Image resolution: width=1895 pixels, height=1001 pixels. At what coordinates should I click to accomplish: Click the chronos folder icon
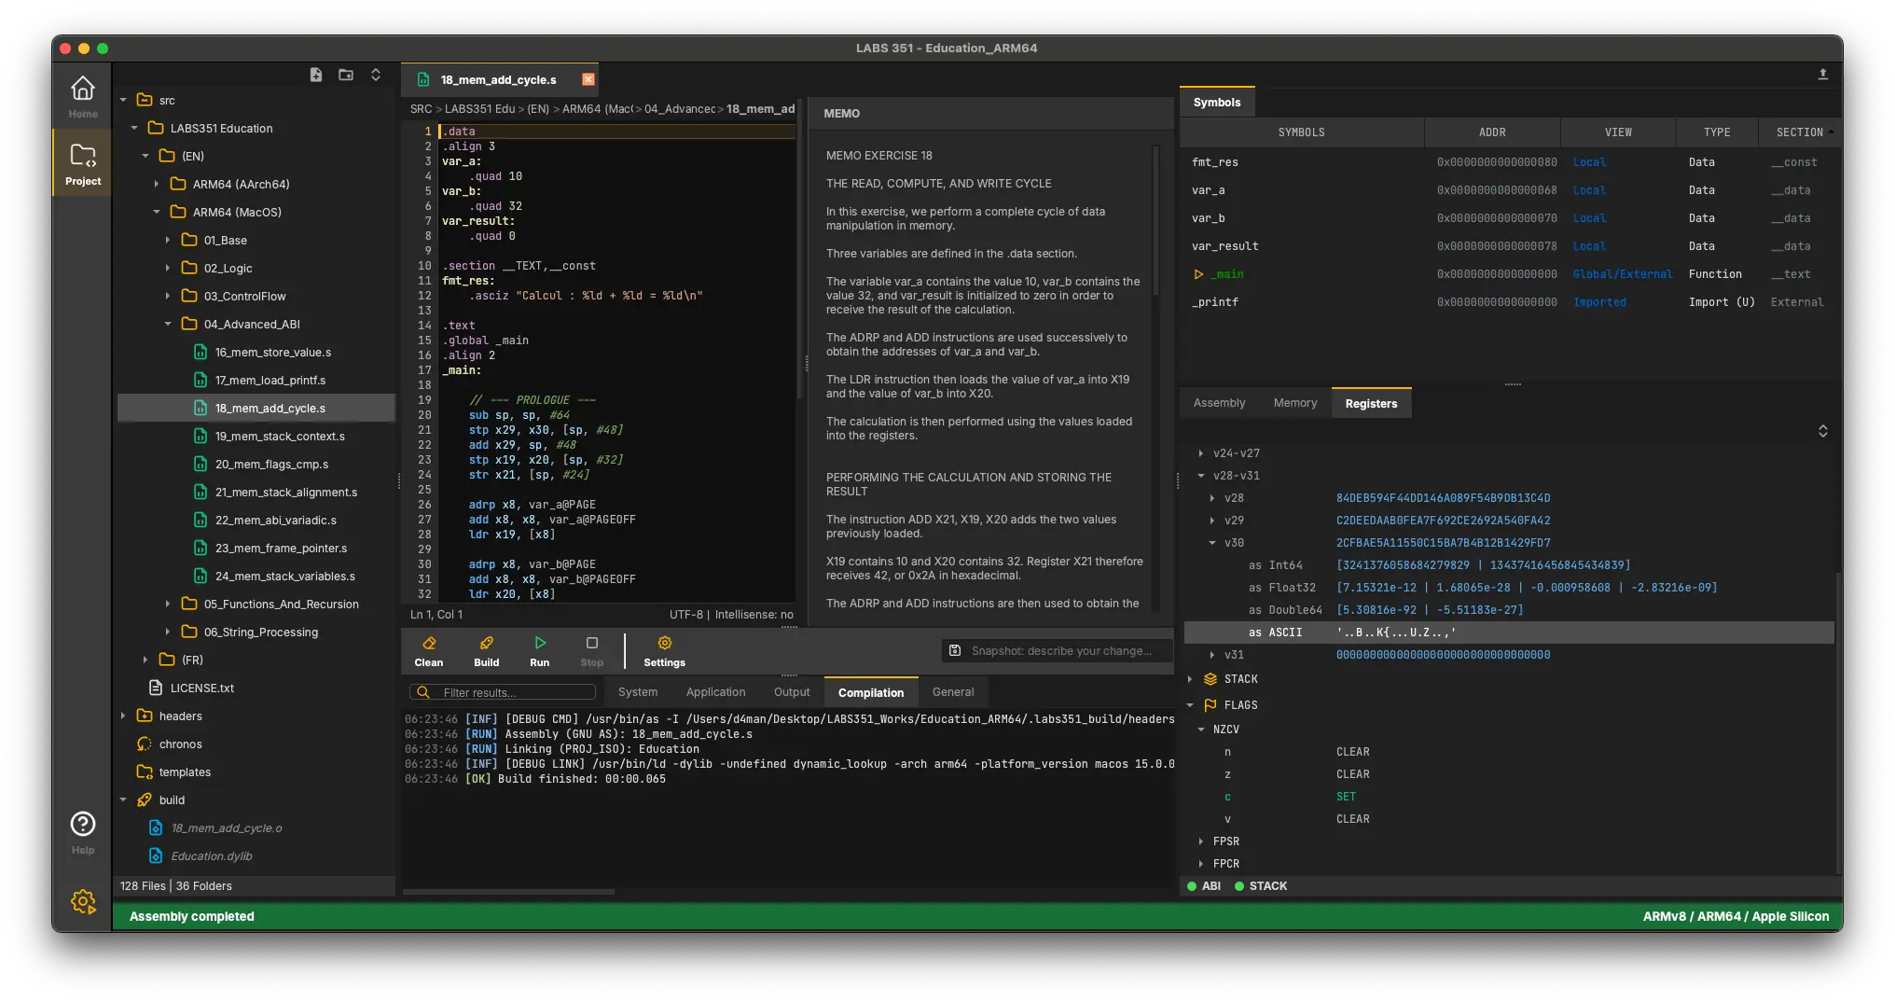coord(145,744)
